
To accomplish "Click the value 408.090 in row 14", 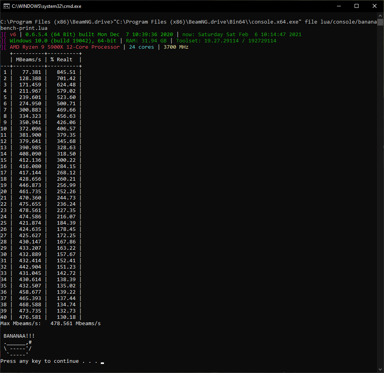I will (30, 154).
